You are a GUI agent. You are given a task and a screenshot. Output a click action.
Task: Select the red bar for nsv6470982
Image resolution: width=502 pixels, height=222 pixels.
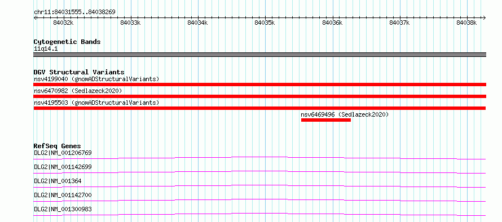click(x=259, y=96)
